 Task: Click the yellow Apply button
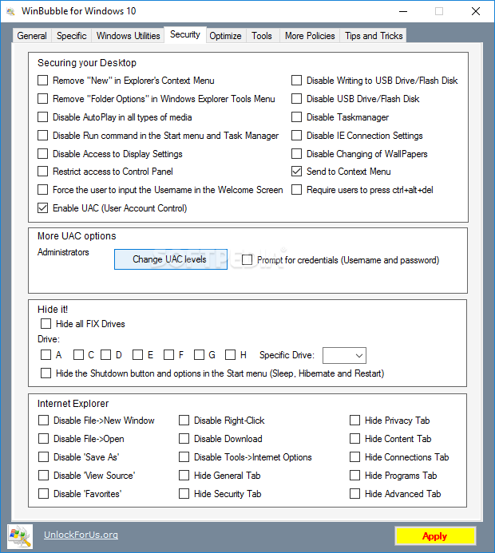pos(435,536)
